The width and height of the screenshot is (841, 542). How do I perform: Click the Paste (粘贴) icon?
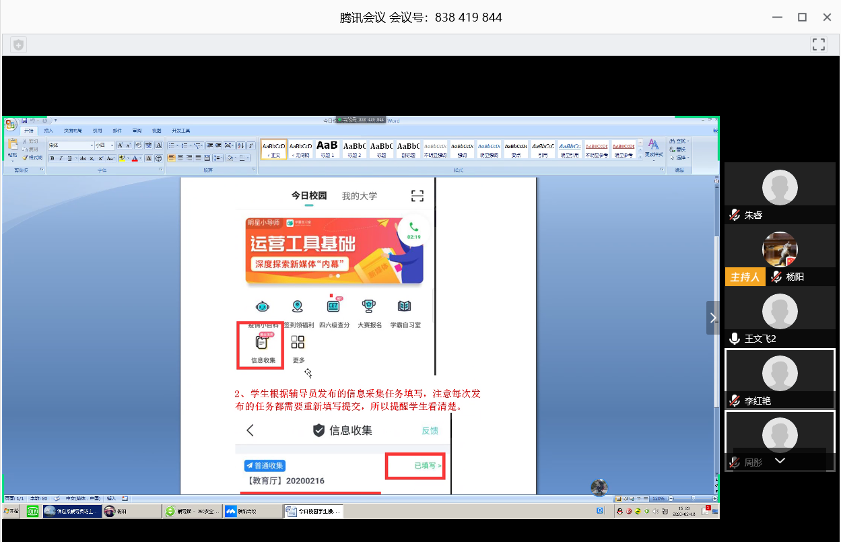[x=13, y=143]
